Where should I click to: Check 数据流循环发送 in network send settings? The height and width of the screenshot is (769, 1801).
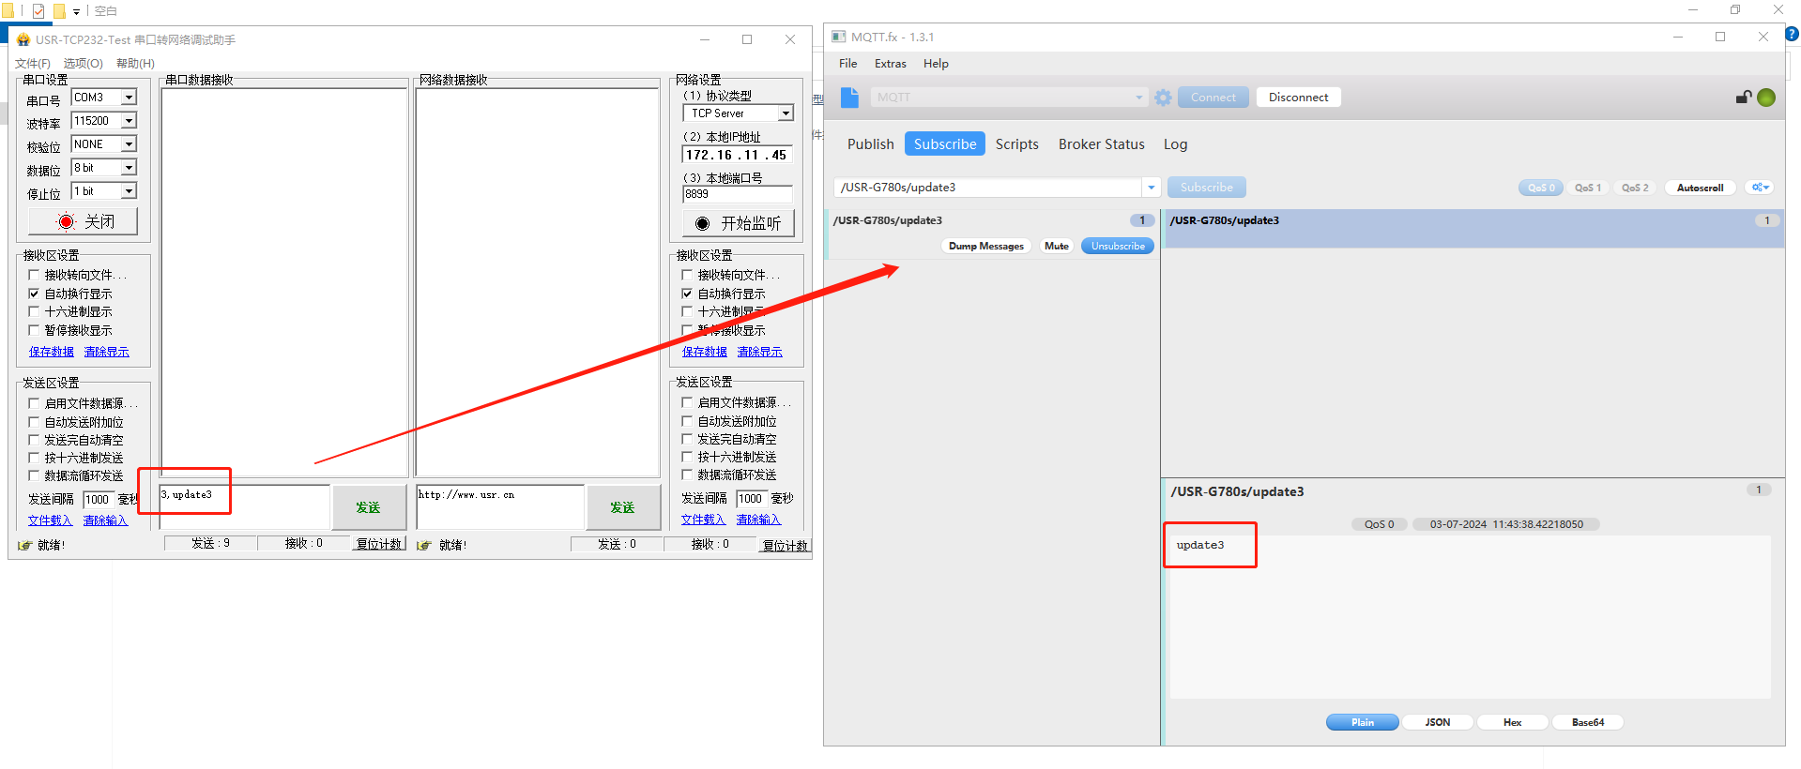688,475
